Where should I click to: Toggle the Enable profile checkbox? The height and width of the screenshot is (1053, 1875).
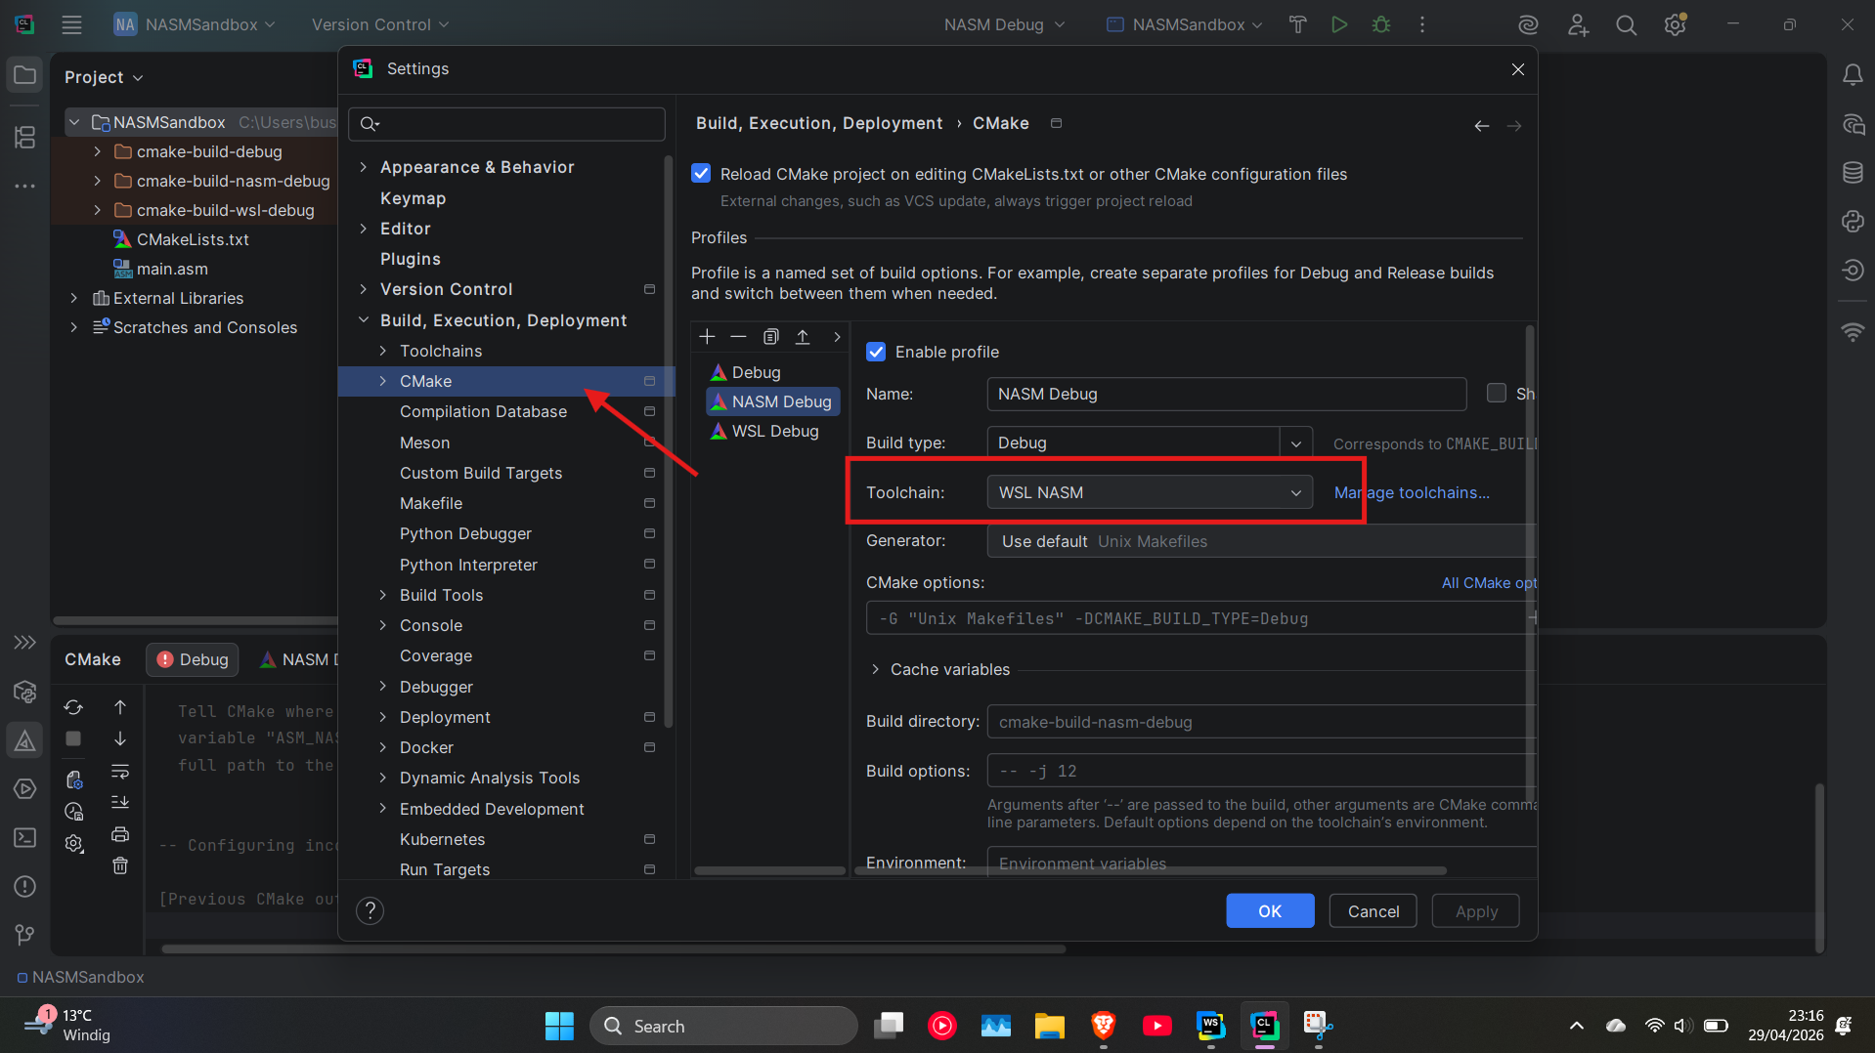click(876, 352)
